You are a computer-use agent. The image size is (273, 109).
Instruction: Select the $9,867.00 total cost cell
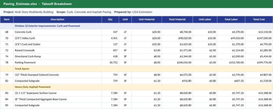(x=259, y=75)
